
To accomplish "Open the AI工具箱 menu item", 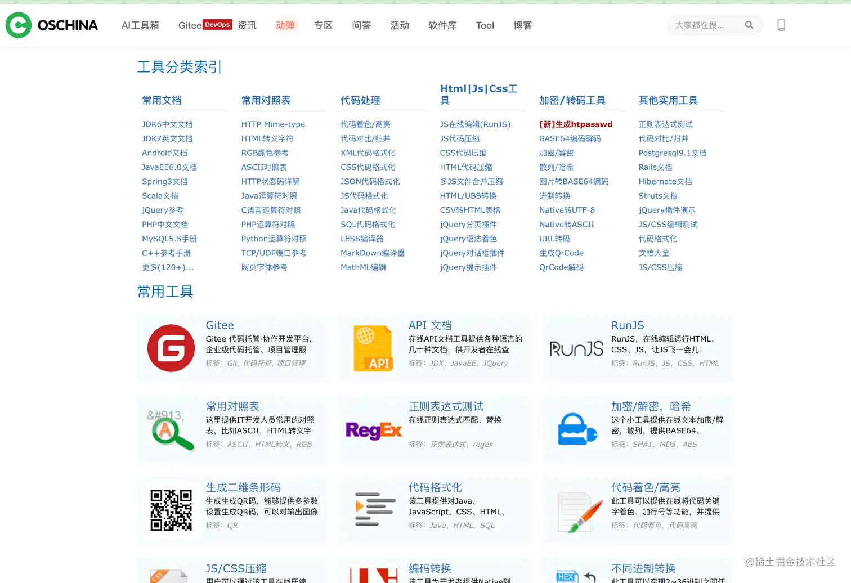I will pos(140,25).
